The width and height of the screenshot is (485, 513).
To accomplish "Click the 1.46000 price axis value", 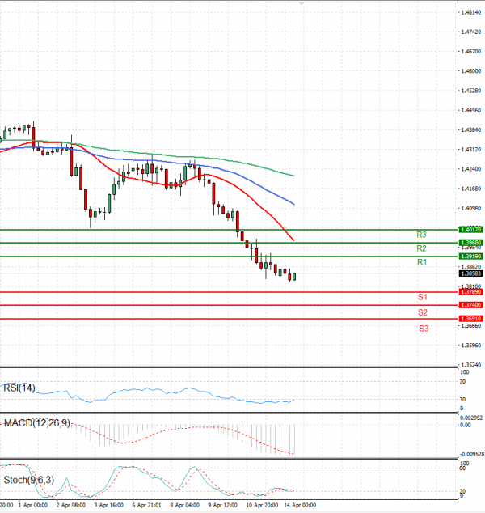I will tap(471, 71).
